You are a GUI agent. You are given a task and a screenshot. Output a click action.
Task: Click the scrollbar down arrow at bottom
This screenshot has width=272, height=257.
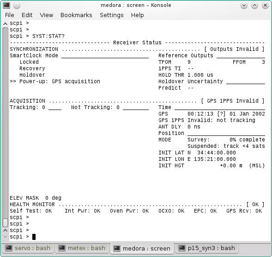point(6,237)
